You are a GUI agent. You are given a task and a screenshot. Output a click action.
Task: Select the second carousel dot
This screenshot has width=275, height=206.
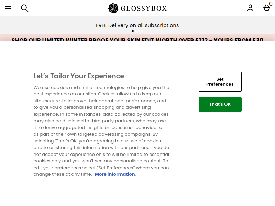pyautogui.click(x=136, y=31)
